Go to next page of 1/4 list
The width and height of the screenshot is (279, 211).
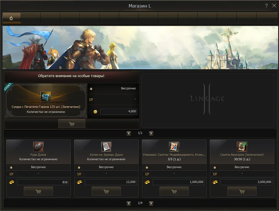pyautogui.click(x=151, y=203)
